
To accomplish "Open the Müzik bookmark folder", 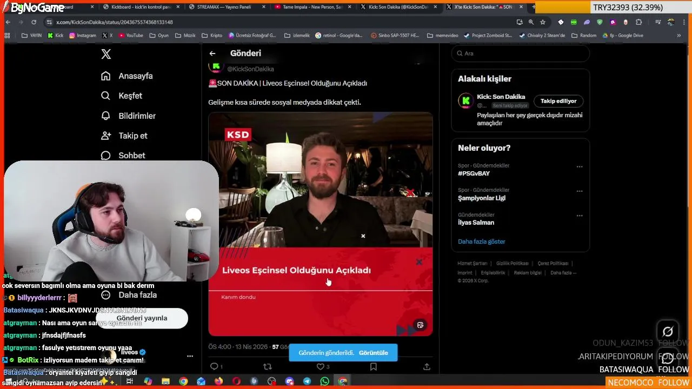I will 185,36.
